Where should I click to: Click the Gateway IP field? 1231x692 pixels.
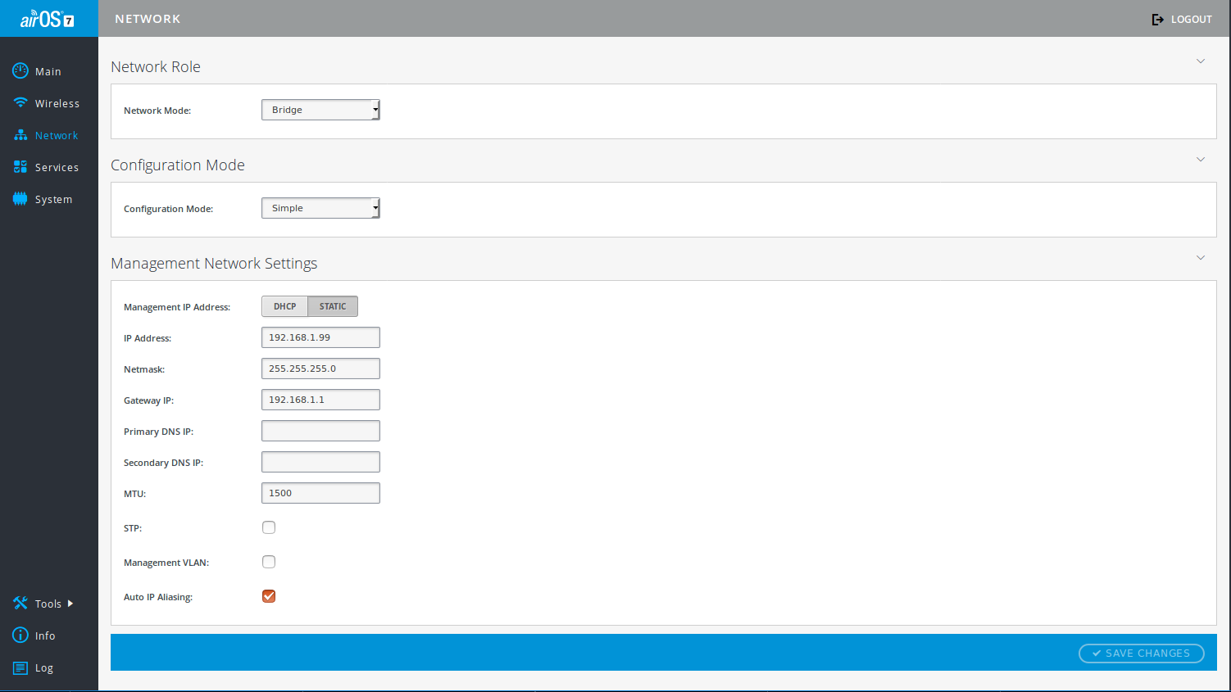320,400
